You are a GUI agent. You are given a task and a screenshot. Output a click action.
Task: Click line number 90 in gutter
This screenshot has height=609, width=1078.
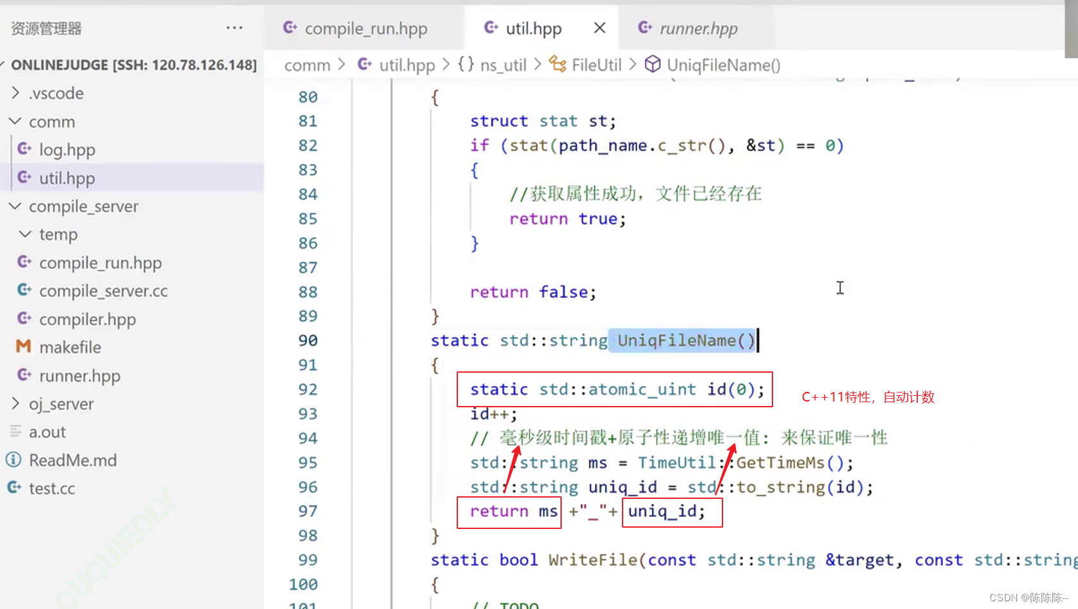307,341
